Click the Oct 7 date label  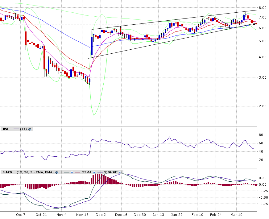(x=21, y=215)
